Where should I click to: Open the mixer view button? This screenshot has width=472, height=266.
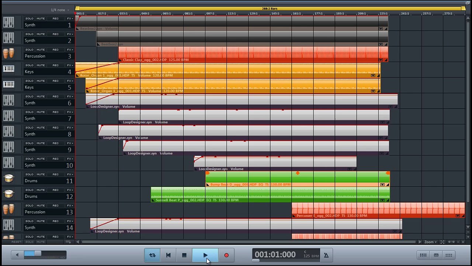click(x=423, y=255)
